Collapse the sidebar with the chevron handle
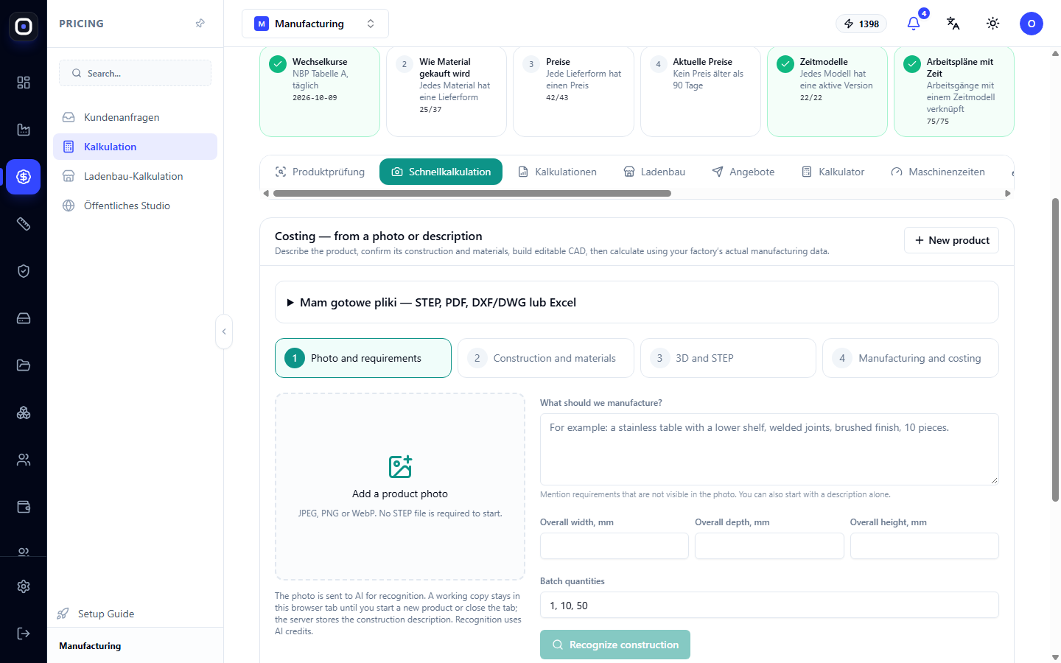The width and height of the screenshot is (1061, 663). (224, 331)
